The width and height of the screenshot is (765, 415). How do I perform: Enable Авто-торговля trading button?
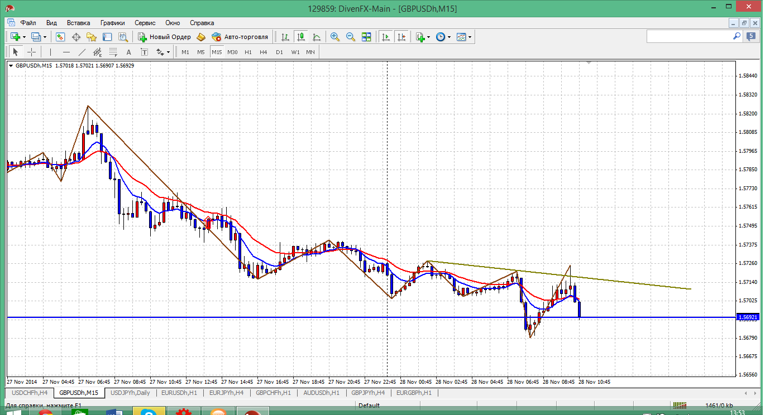pos(240,37)
